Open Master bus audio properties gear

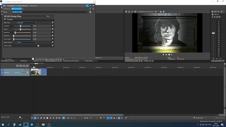tap(212, 12)
